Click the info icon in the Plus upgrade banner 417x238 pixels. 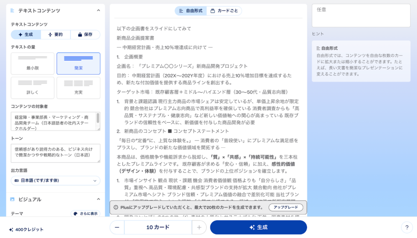pyautogui.click(x=116, y=207)
